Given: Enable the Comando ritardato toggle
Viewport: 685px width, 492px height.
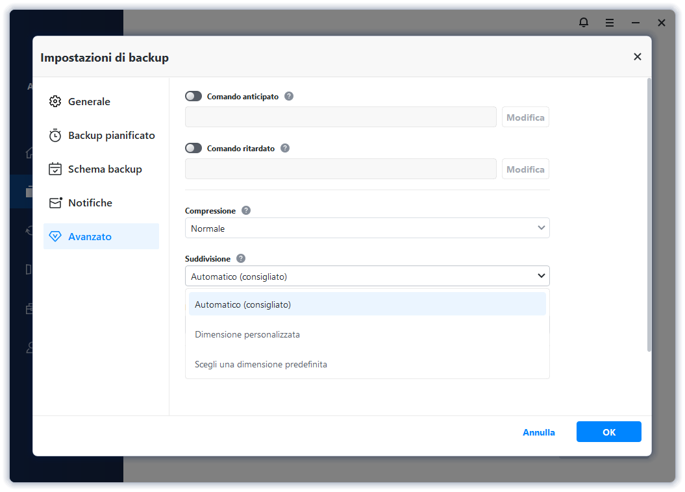Looking at the screenshot, I should click(x=193, y=148).
